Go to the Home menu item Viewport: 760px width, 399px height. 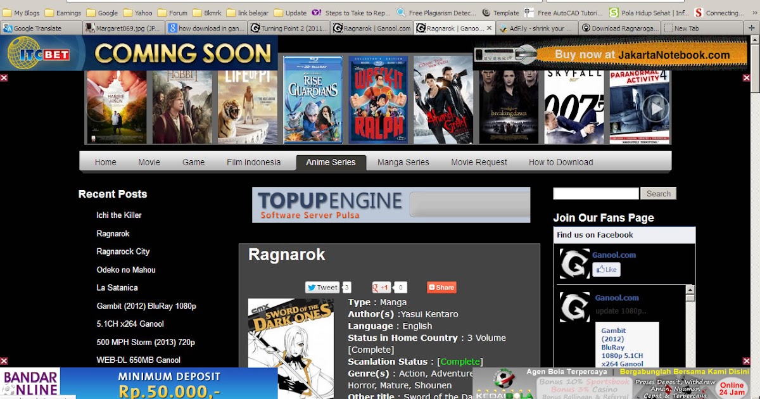[106, 162]
